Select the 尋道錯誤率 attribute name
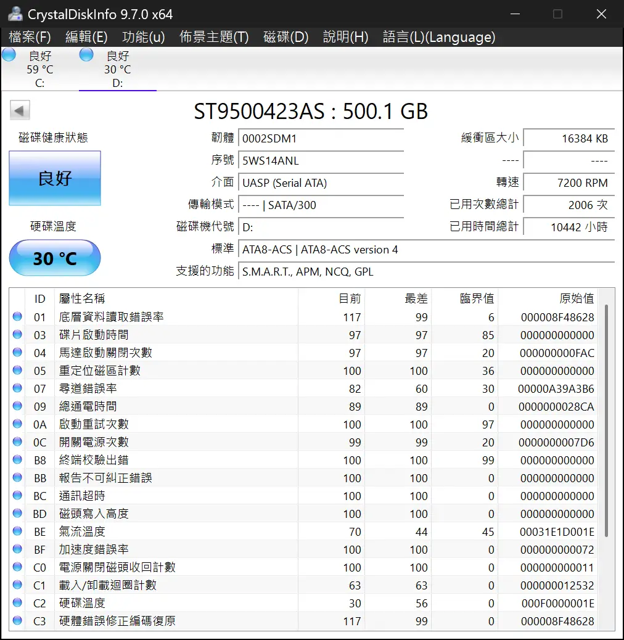Image resolution: width=624 pixels, height=640 pixels. [88, 388]
